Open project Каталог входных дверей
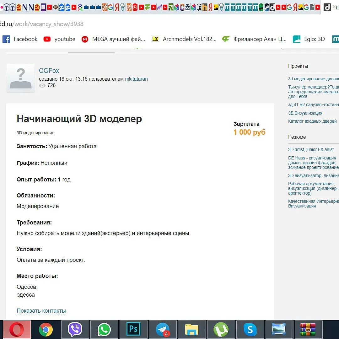Image resolution: width=339 pixels, height=339 pixels. click(x=312, y=121)
